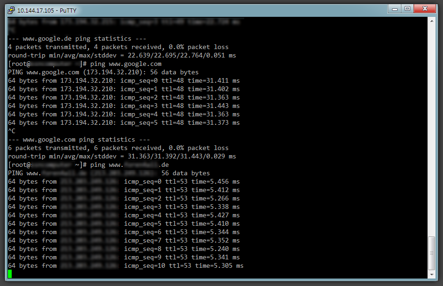Click the scrollbar up arrow

tap(432, 21)
